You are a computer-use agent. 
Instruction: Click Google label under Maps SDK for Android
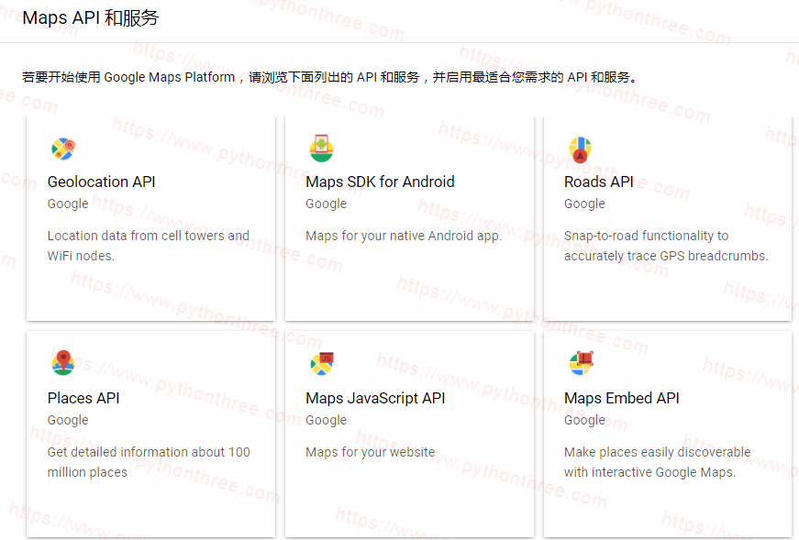click(x=327, y=204)
